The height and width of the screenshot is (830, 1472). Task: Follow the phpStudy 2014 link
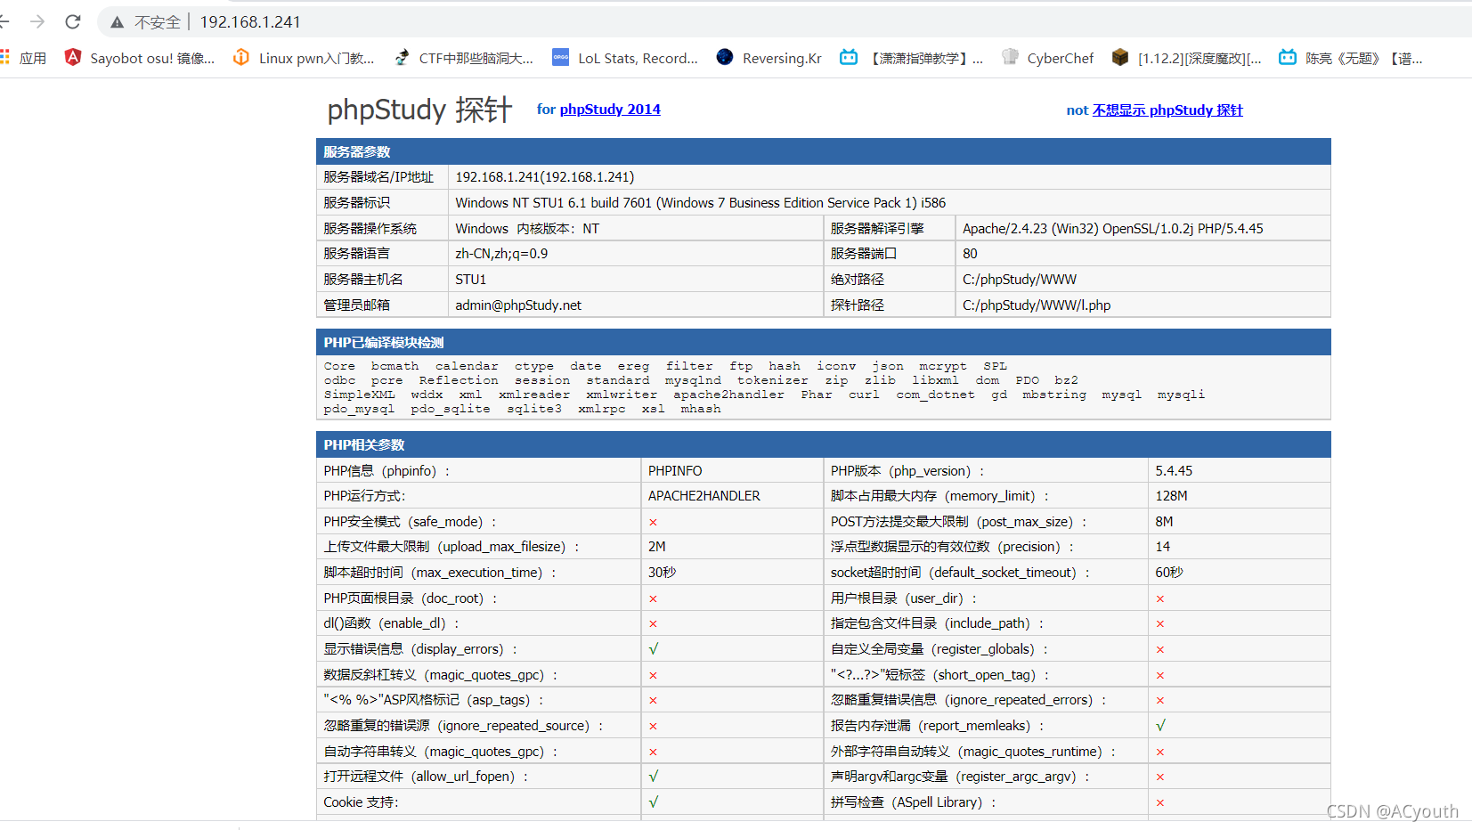tap(610, 110)
